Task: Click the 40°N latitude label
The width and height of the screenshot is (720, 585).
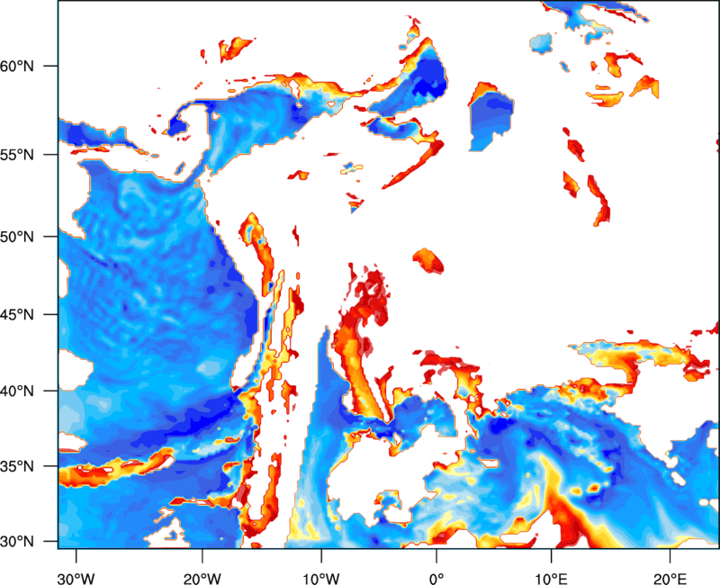Action: pos(17,391)
